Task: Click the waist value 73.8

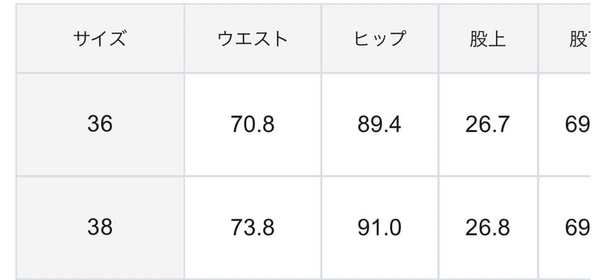Action: click(253, 227)
